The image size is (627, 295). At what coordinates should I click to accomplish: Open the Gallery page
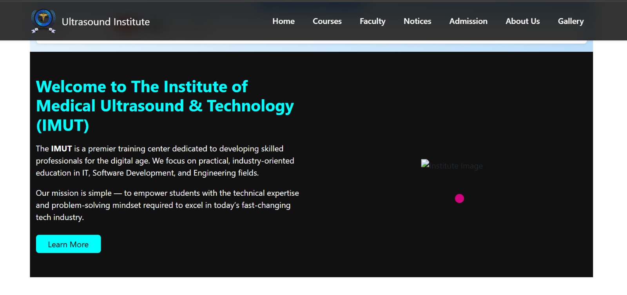coord(571,21)
